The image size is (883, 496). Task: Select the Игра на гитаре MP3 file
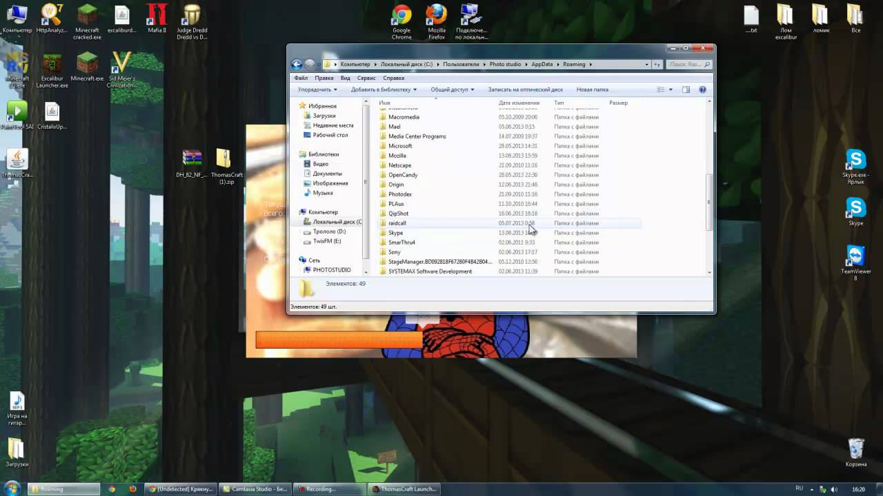[x=17, y=409]
